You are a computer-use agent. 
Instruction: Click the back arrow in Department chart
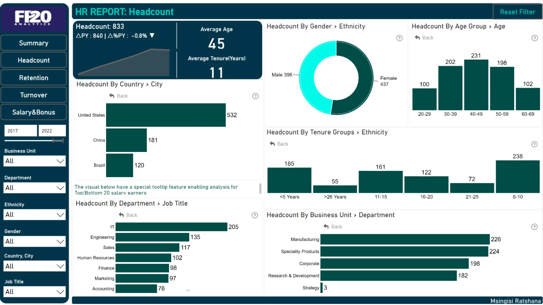121,215
